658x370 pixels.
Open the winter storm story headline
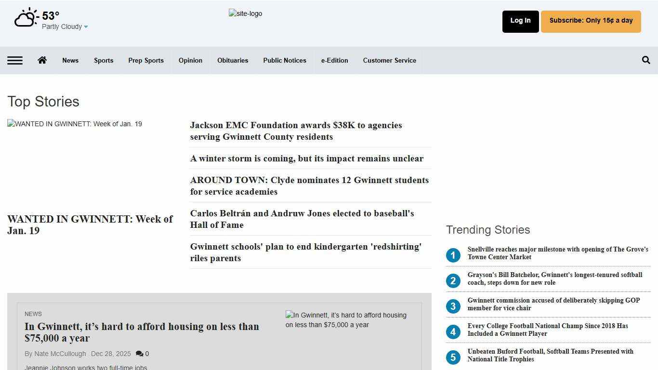click(x=306, y=159)
